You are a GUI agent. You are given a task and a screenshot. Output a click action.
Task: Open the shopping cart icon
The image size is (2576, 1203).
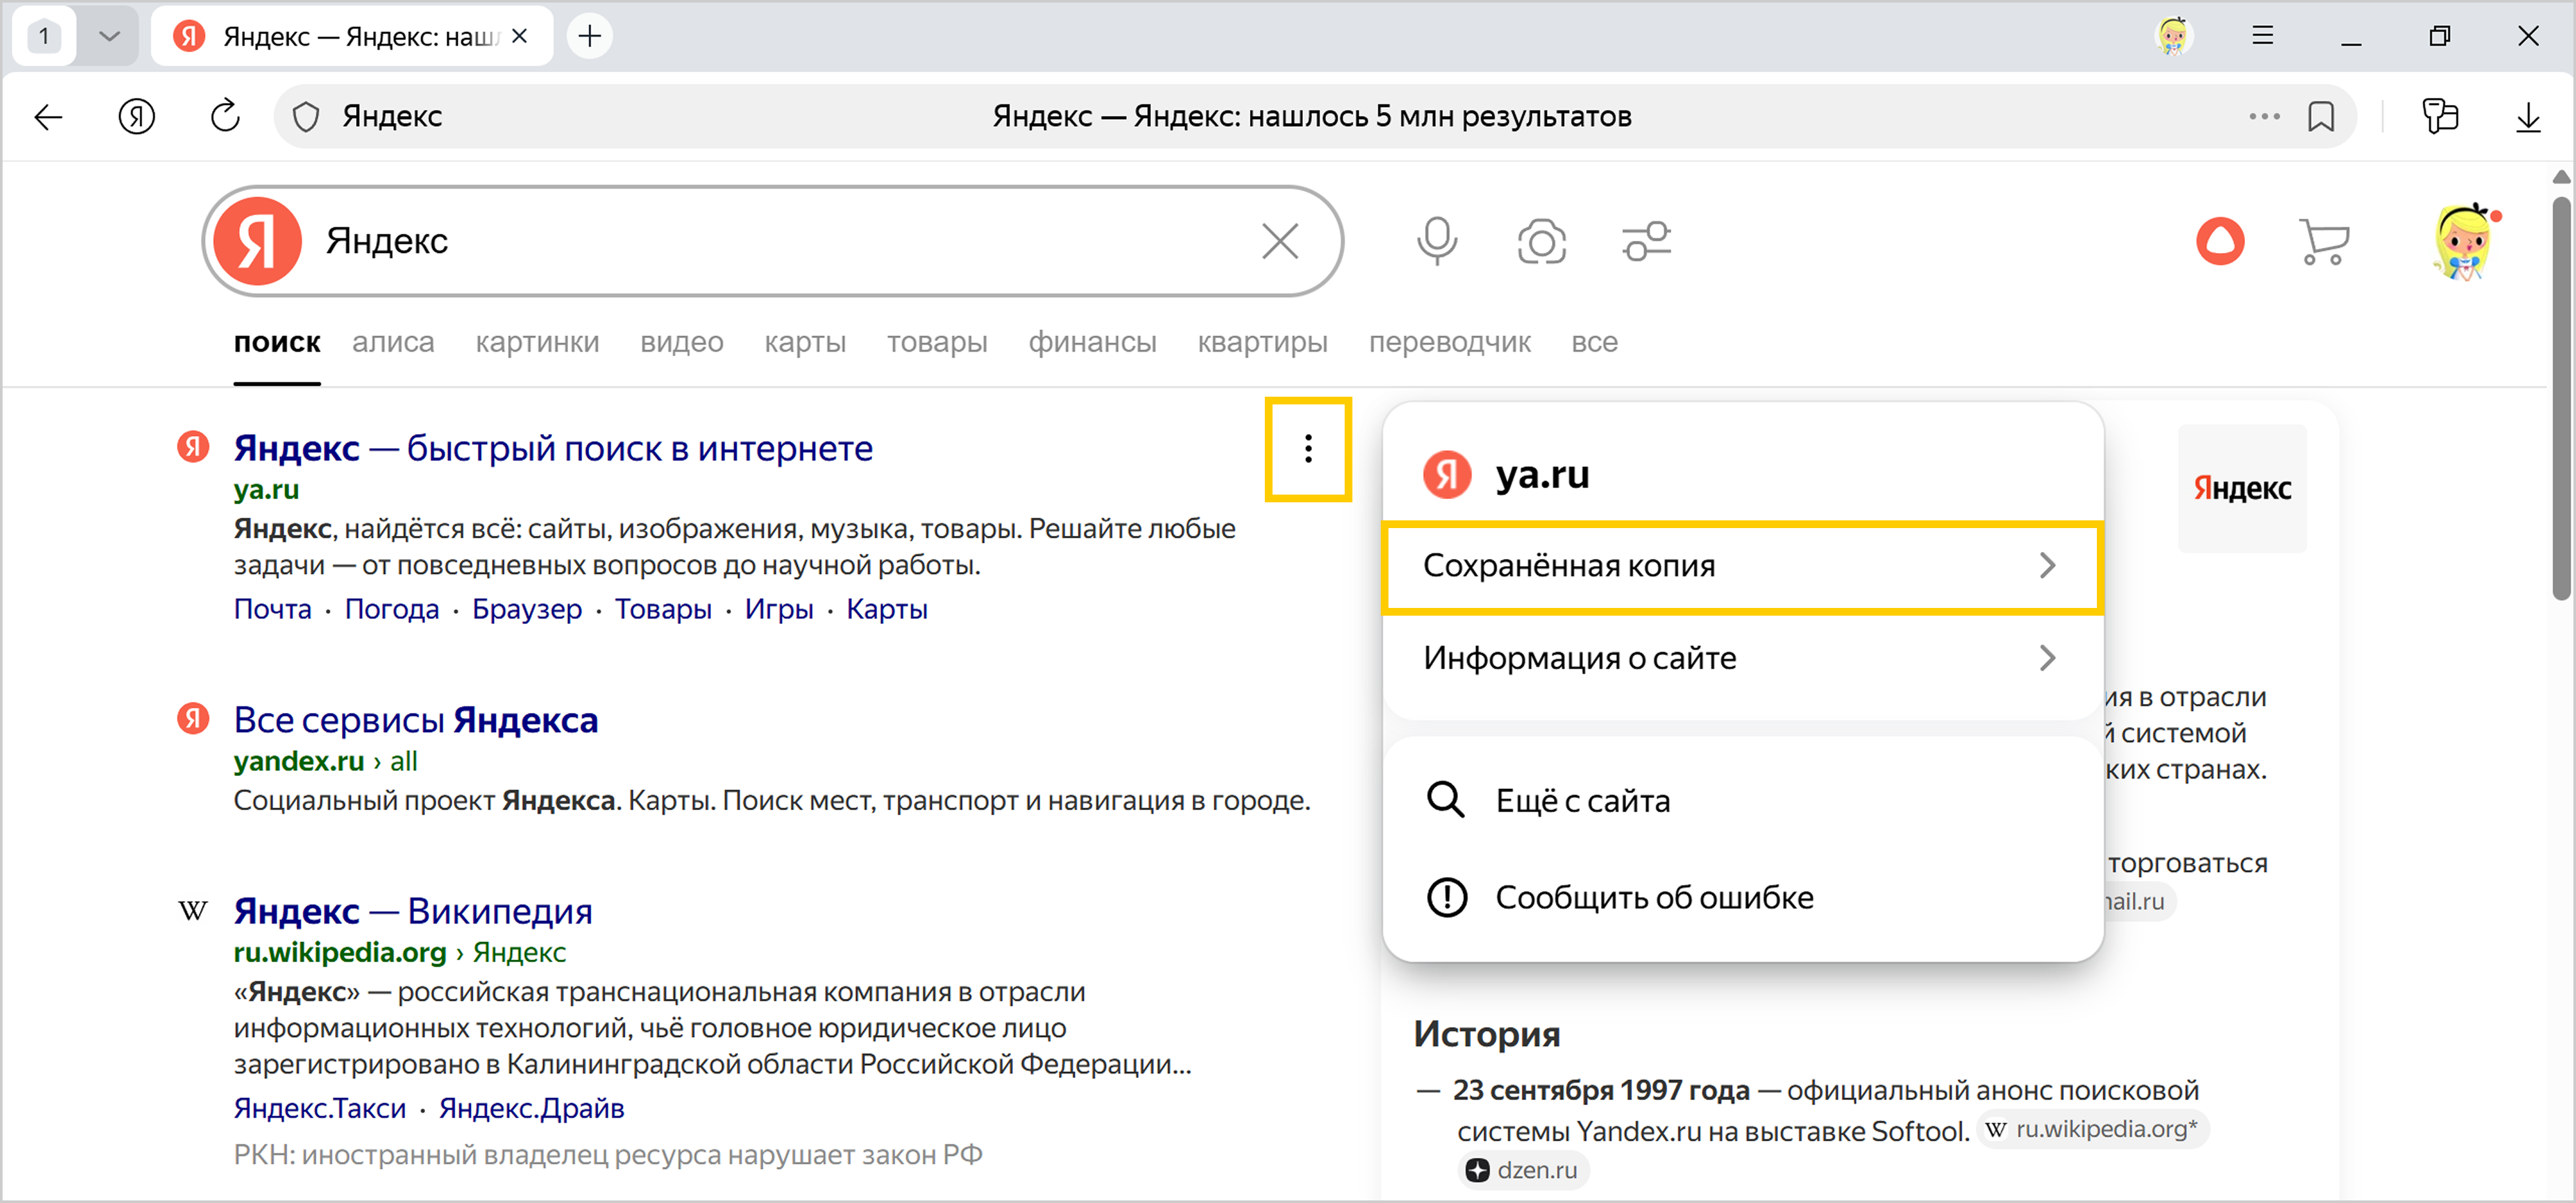[x=2323, y=241]
